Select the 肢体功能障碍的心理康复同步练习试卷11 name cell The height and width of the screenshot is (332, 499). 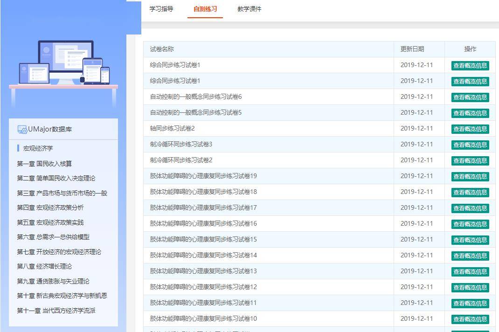tap(269, 303)
